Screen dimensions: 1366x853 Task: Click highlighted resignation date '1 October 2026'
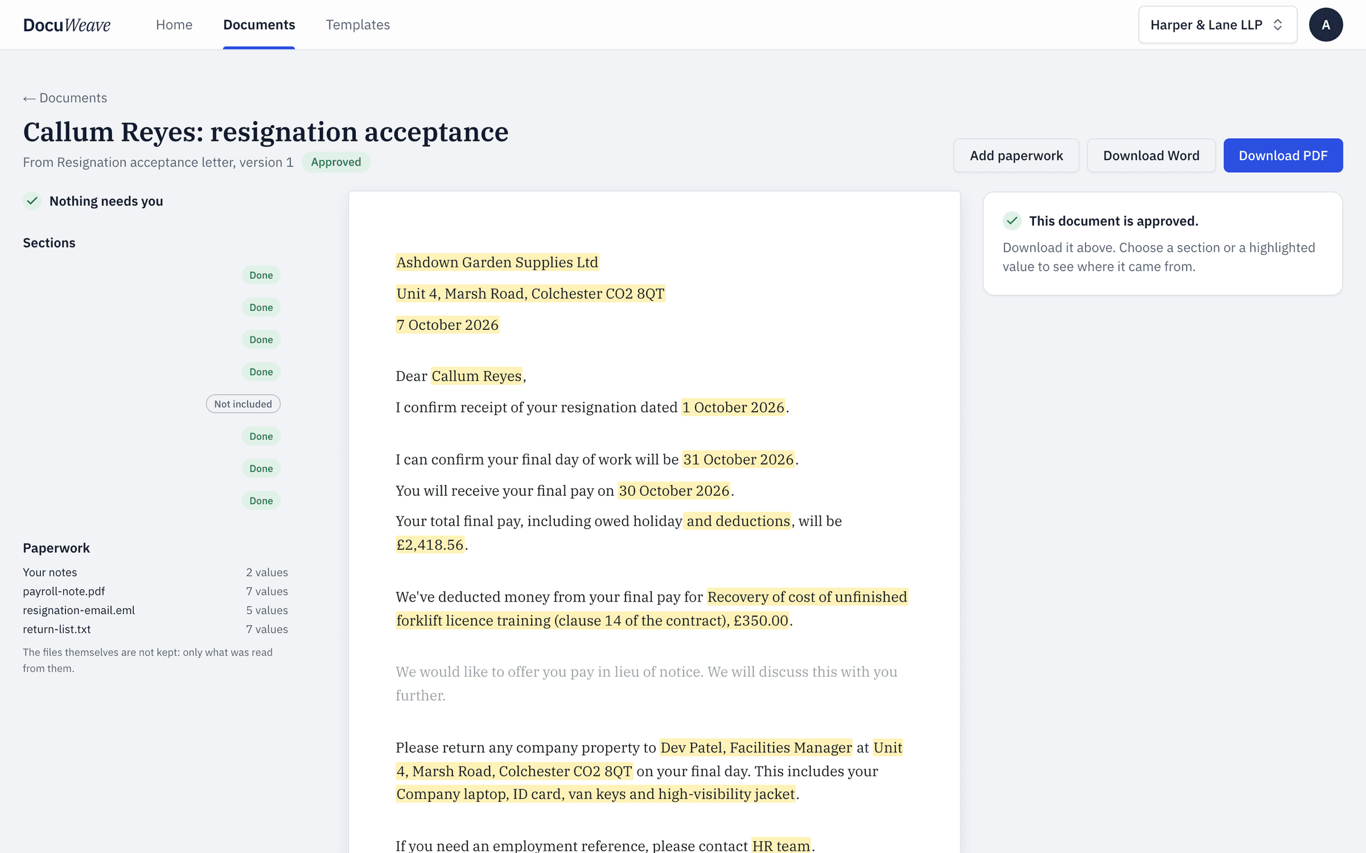click(x=733, y=407)
